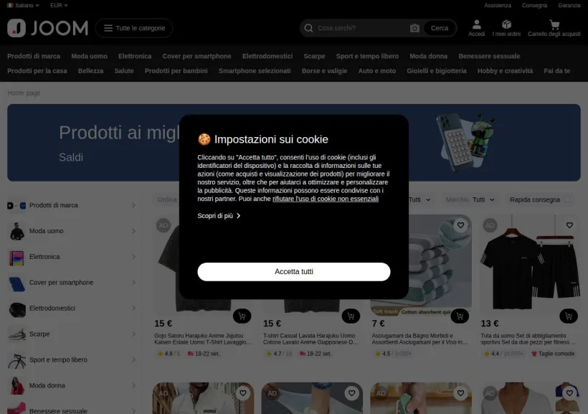Click the JOOM logo
Viewport: 588px width, 414px height.
(x=47, y=28)
